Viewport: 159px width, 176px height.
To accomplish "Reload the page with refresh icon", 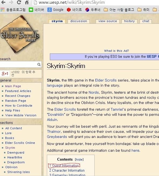I will coord(19,2).
